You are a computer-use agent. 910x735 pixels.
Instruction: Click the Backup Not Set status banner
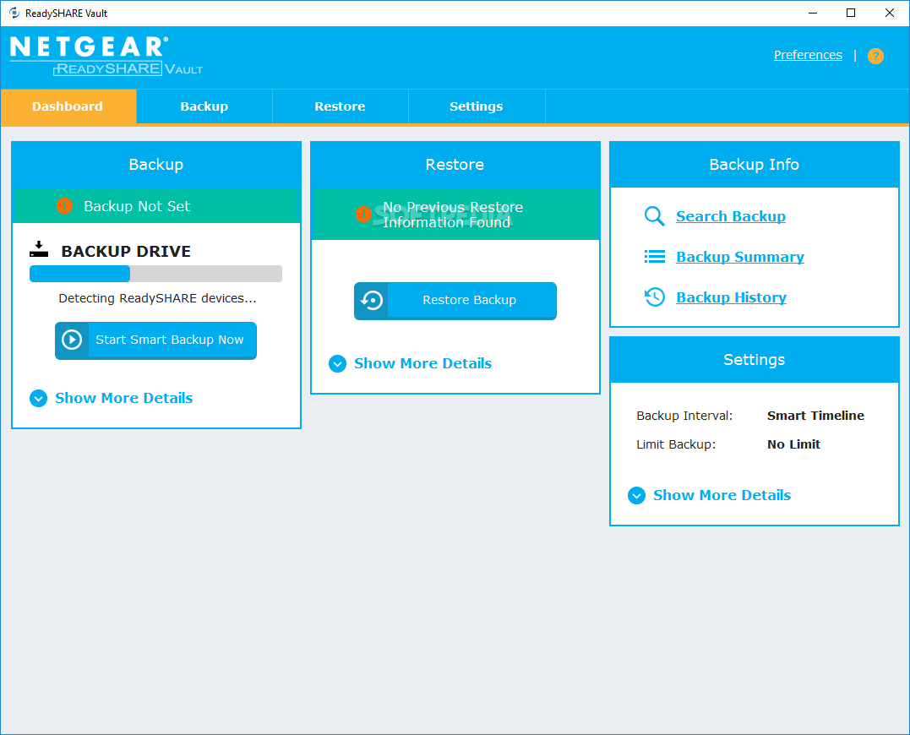[x=156, y=206]
